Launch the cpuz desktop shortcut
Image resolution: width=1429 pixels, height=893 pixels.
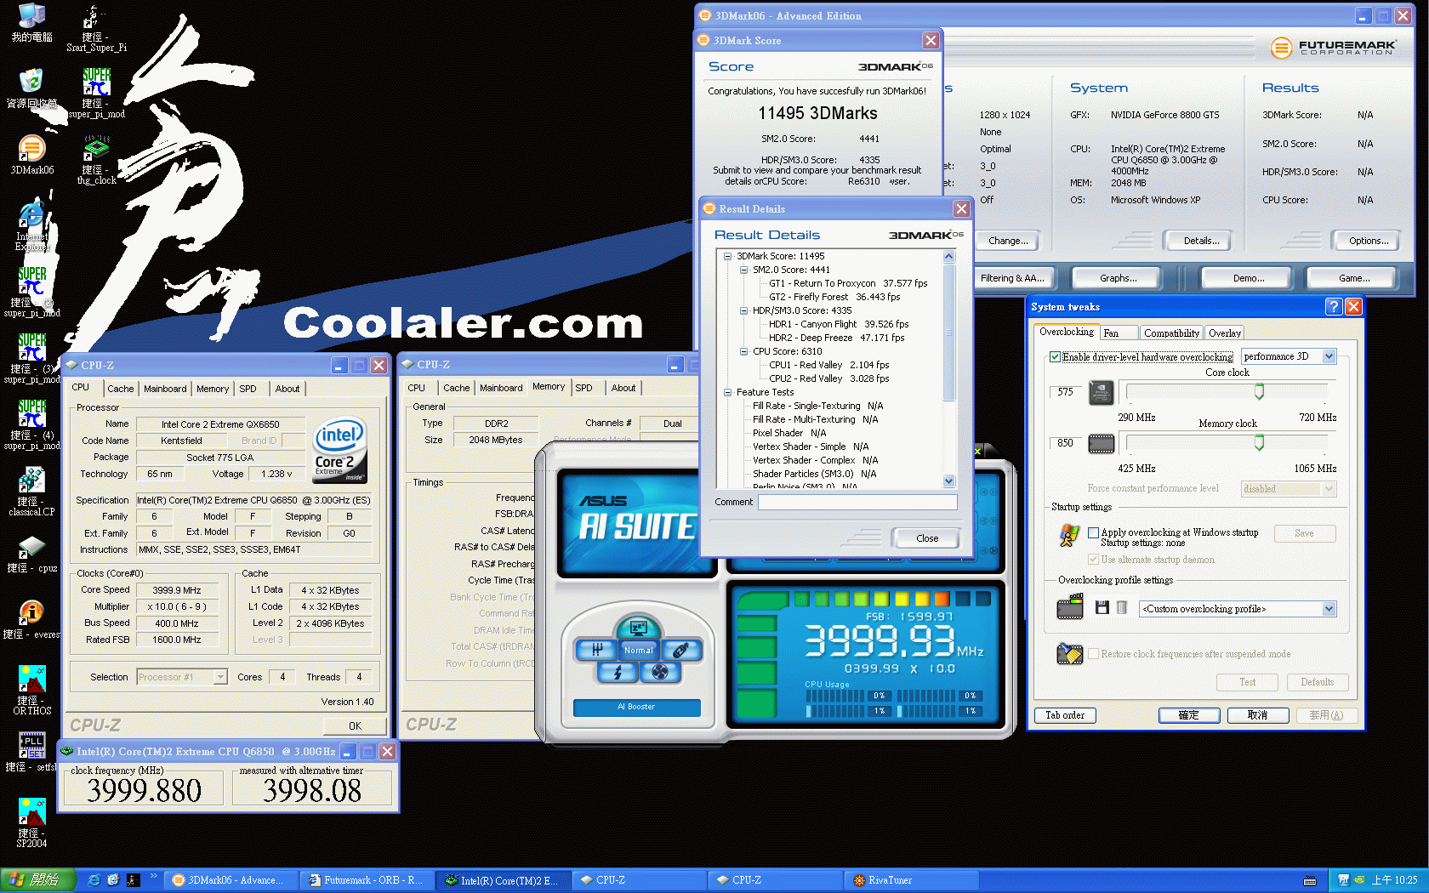coord(31,554)
